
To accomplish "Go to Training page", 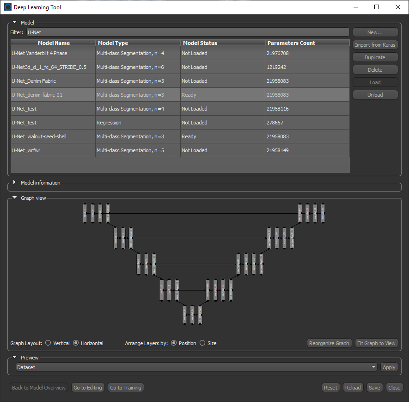I will point(126,388).
